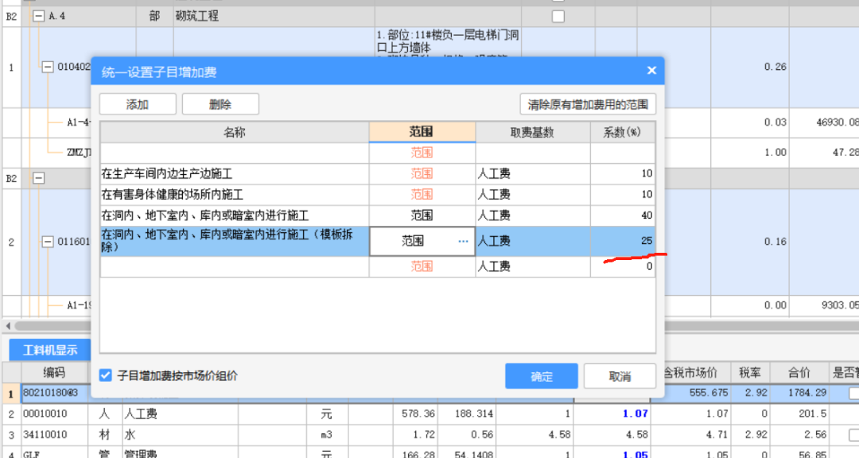Screen dimensions: 859x458
Task: Click the 税率 column header
Action: point(750,373)
